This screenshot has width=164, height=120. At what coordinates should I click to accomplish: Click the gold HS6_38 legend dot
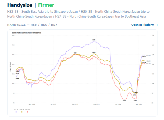point(22,112)
